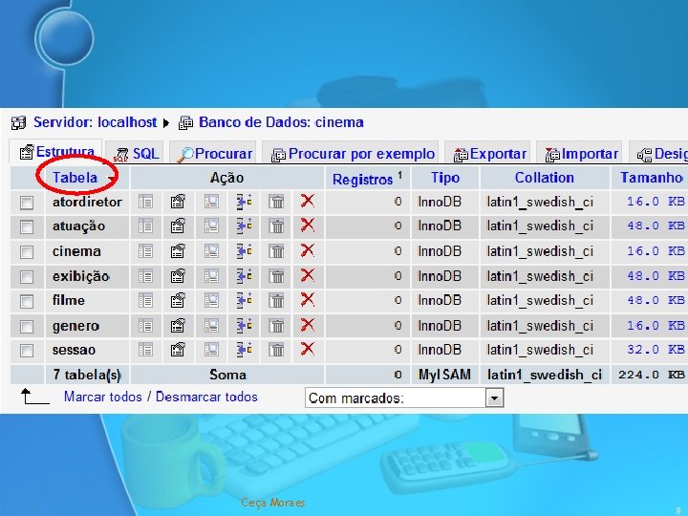
Task: Drop atordiretor table with red X
Action: [308, 201]
